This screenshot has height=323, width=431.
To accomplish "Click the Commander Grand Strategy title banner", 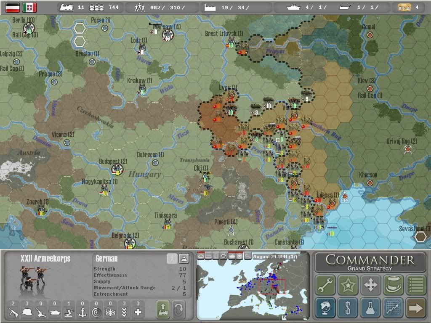I will coord(370,262).
